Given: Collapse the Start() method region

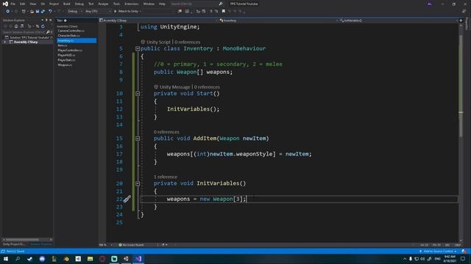Looking at the screenshot, I should 138,94.
